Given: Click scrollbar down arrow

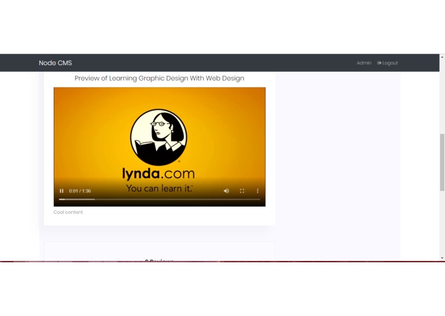Looking at the screenshot, I should click(x=442, y=258).
